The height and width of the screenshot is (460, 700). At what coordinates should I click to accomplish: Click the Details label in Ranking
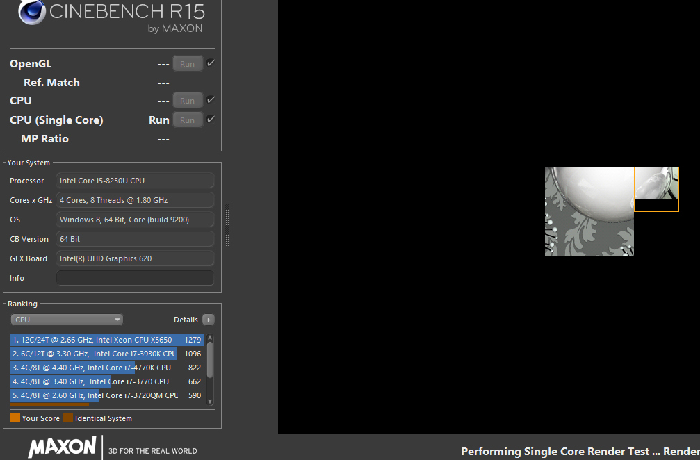click(186, 320)
